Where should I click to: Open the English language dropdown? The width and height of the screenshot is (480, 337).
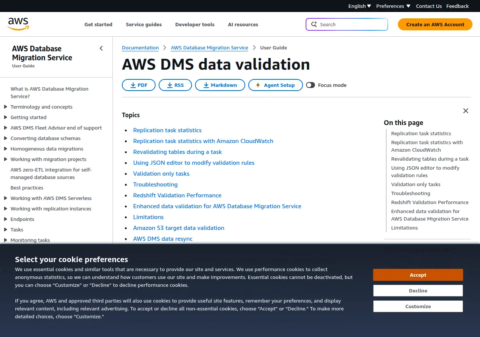coord(360,6)
